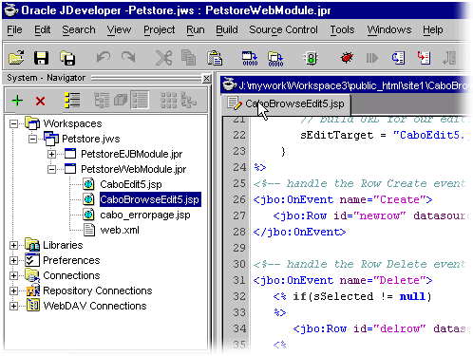473x356 pixels.
Task: Click the Save All toolbar icon
Action: 67,58
